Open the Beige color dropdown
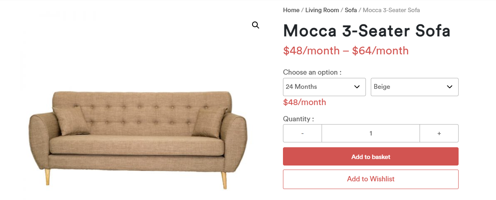 415,87
